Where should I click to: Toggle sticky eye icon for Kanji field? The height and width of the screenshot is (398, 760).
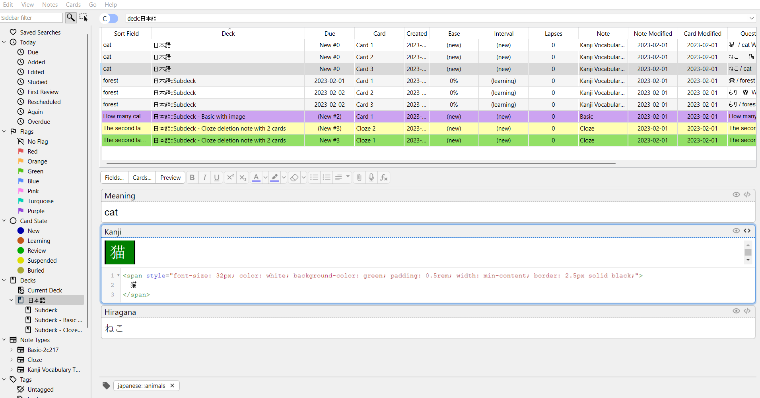[736, 231]
